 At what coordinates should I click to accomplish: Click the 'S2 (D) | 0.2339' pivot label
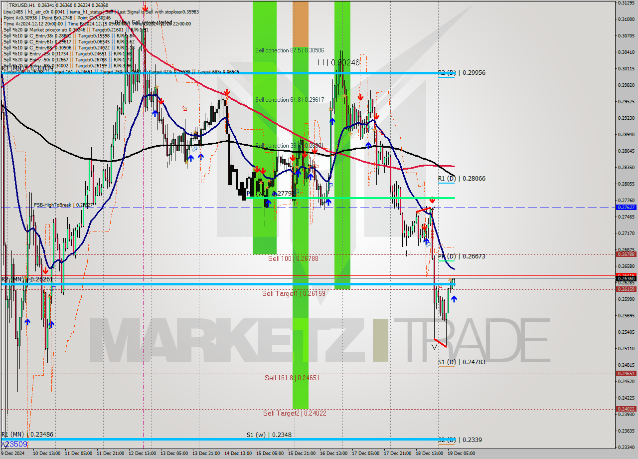tap(460, 440)
